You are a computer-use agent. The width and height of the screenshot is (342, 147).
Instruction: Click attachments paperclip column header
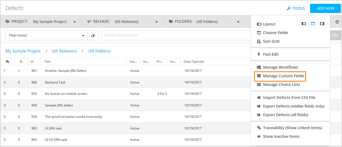pyautogui.click(x=21, y=62)
